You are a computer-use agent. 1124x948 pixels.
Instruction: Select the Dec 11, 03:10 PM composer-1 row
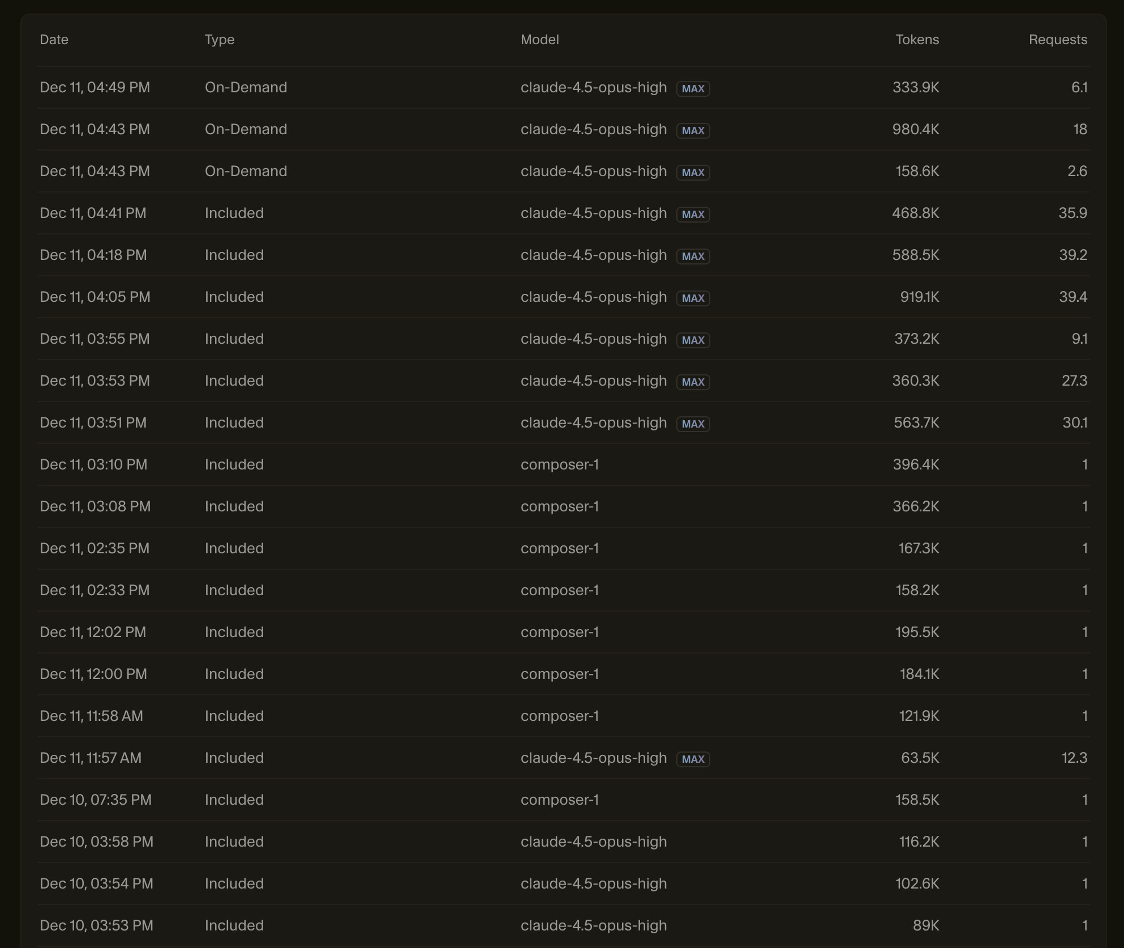559,464
